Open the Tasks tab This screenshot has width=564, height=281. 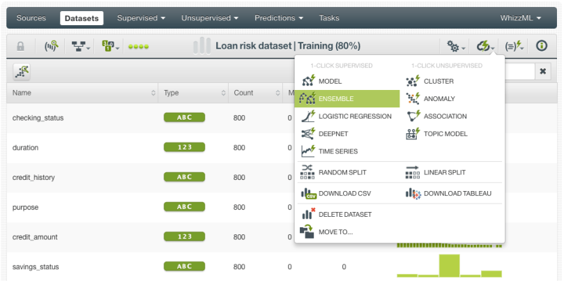329,17
